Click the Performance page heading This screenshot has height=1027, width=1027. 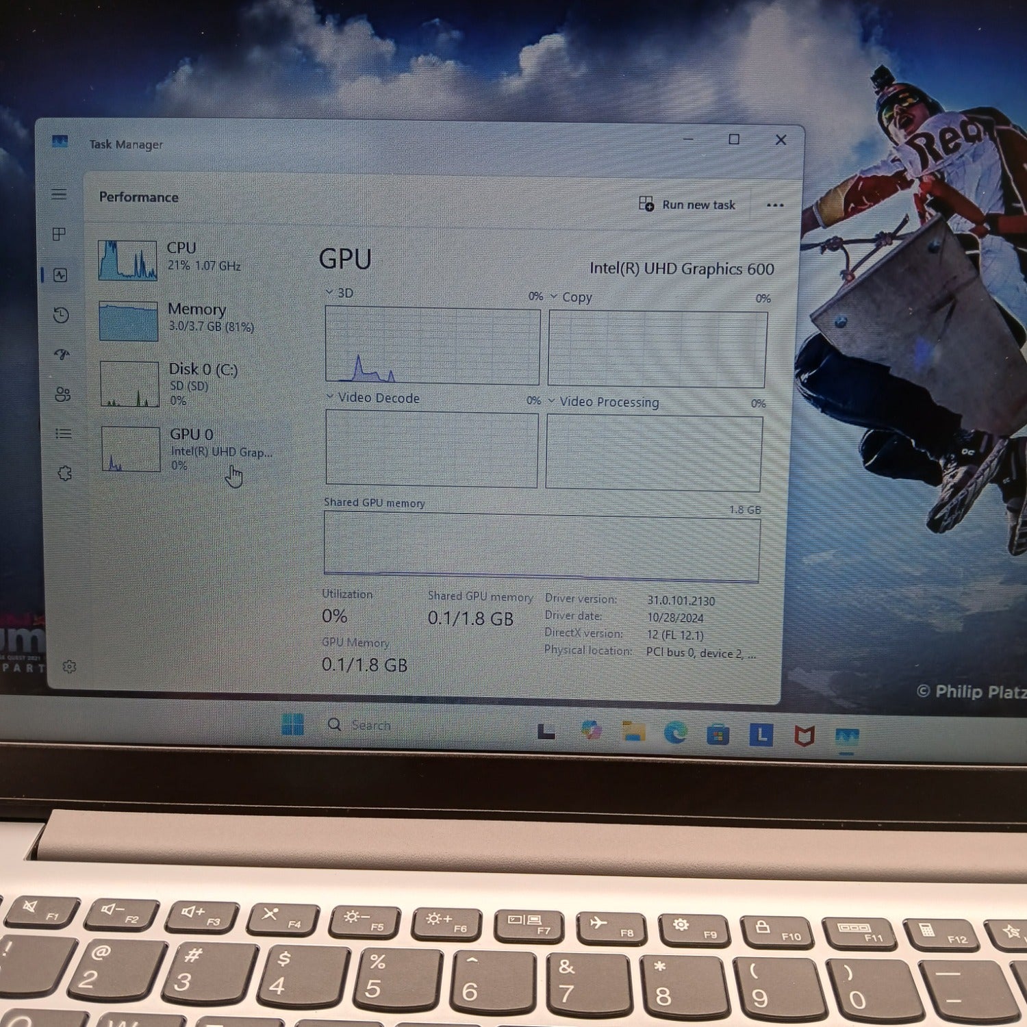(139, 196)
